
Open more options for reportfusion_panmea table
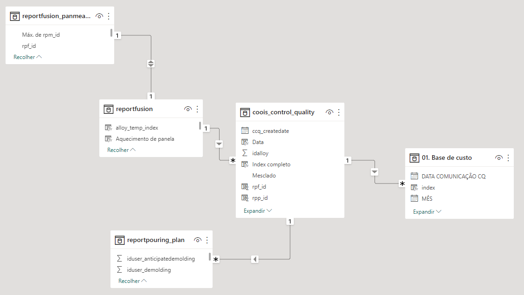click(109, 16)
